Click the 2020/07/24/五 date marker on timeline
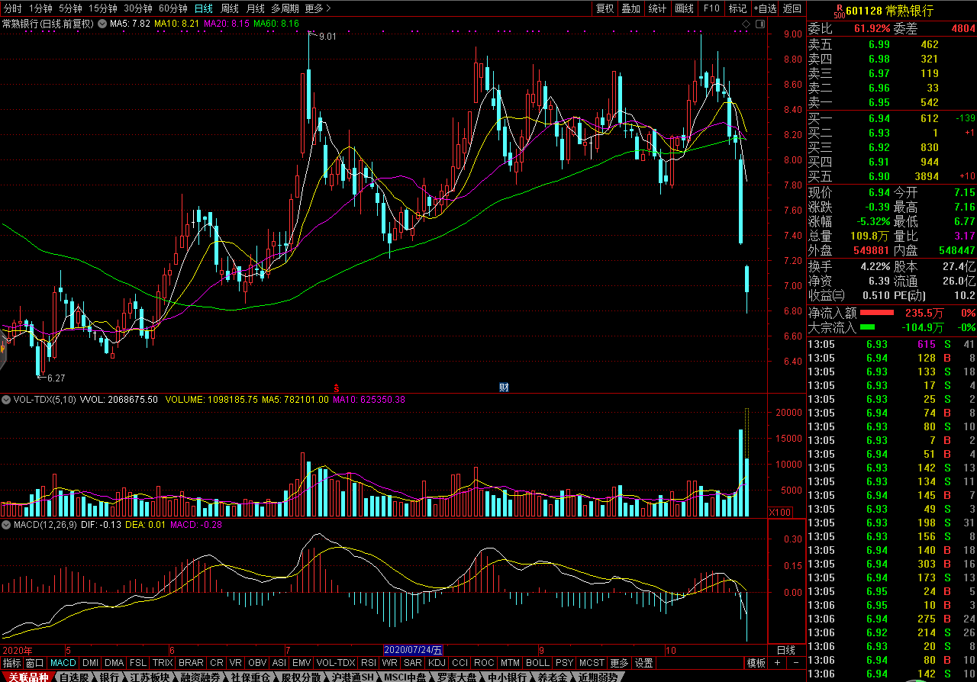Viewport: 977px width, 682px height. click(413, 650)
